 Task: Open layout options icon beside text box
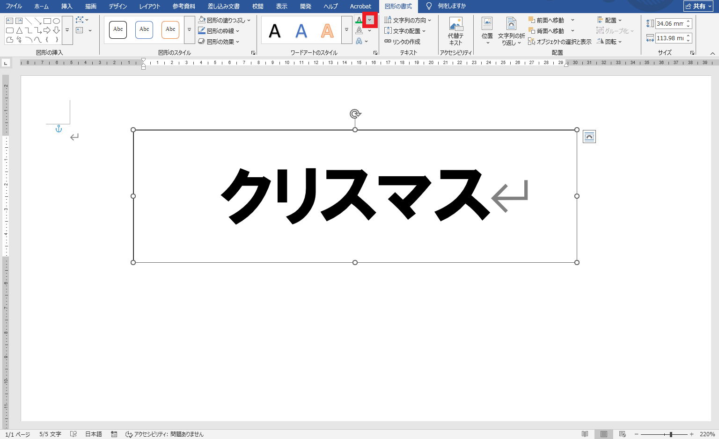pyautogui.click(x=589, y=137)
